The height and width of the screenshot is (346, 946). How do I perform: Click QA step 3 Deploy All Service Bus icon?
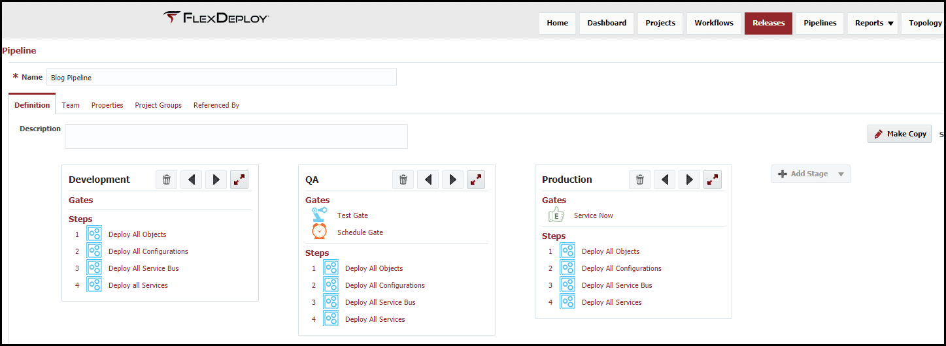[x=331, y=302]
